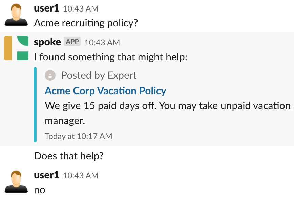The height and width of the screenshot is (200, 294).
Task: Click the "Today at 10:17 AM" attachment timestamp
Action: (x=79, y=136)
